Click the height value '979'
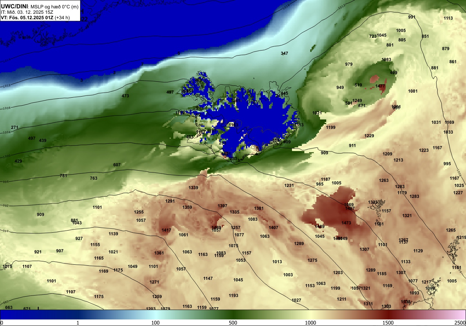 349,64
